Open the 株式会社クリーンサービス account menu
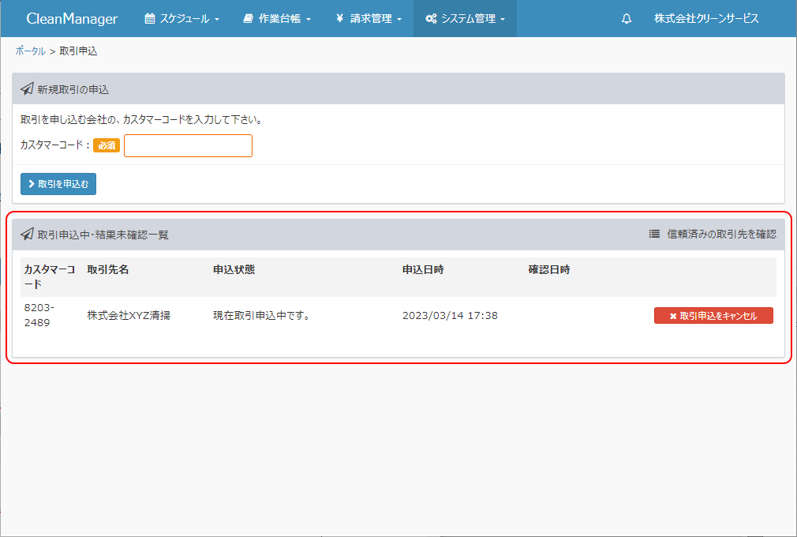Image resolution: width=797 pixels, height=537 pixels. pos(706,19)
